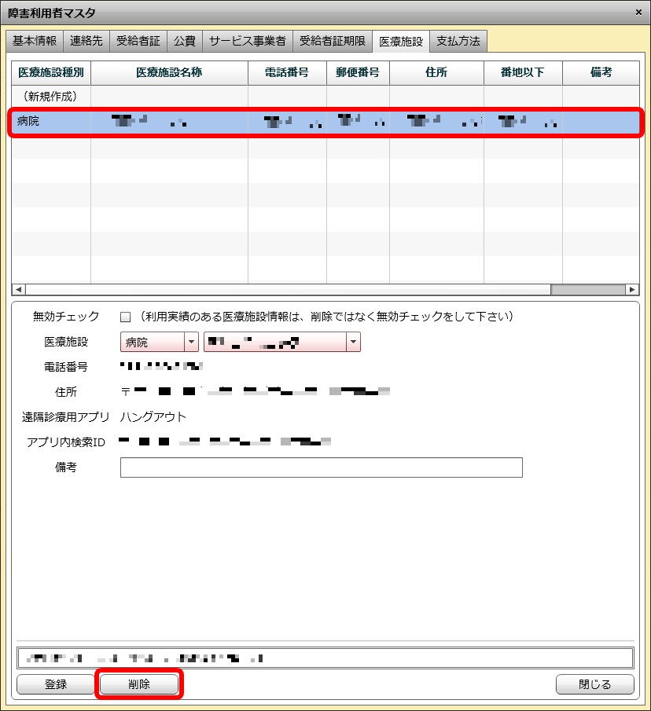The image size is (651, 711).
Task: Expand the 病院 facility type dropdown
Action: [x=191, y=342]
